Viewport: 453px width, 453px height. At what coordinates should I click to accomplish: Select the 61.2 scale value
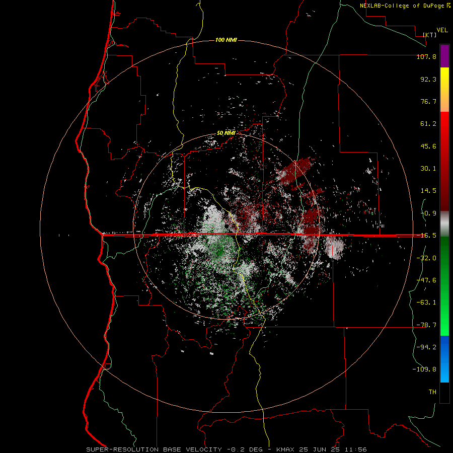(x=428, y=124)
